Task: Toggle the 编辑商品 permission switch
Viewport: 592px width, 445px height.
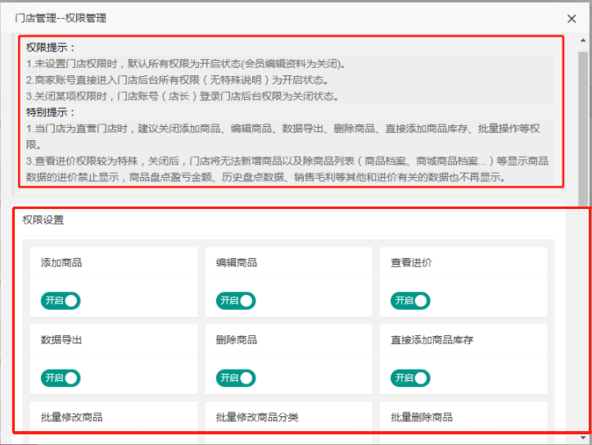Action: [236, 301]
